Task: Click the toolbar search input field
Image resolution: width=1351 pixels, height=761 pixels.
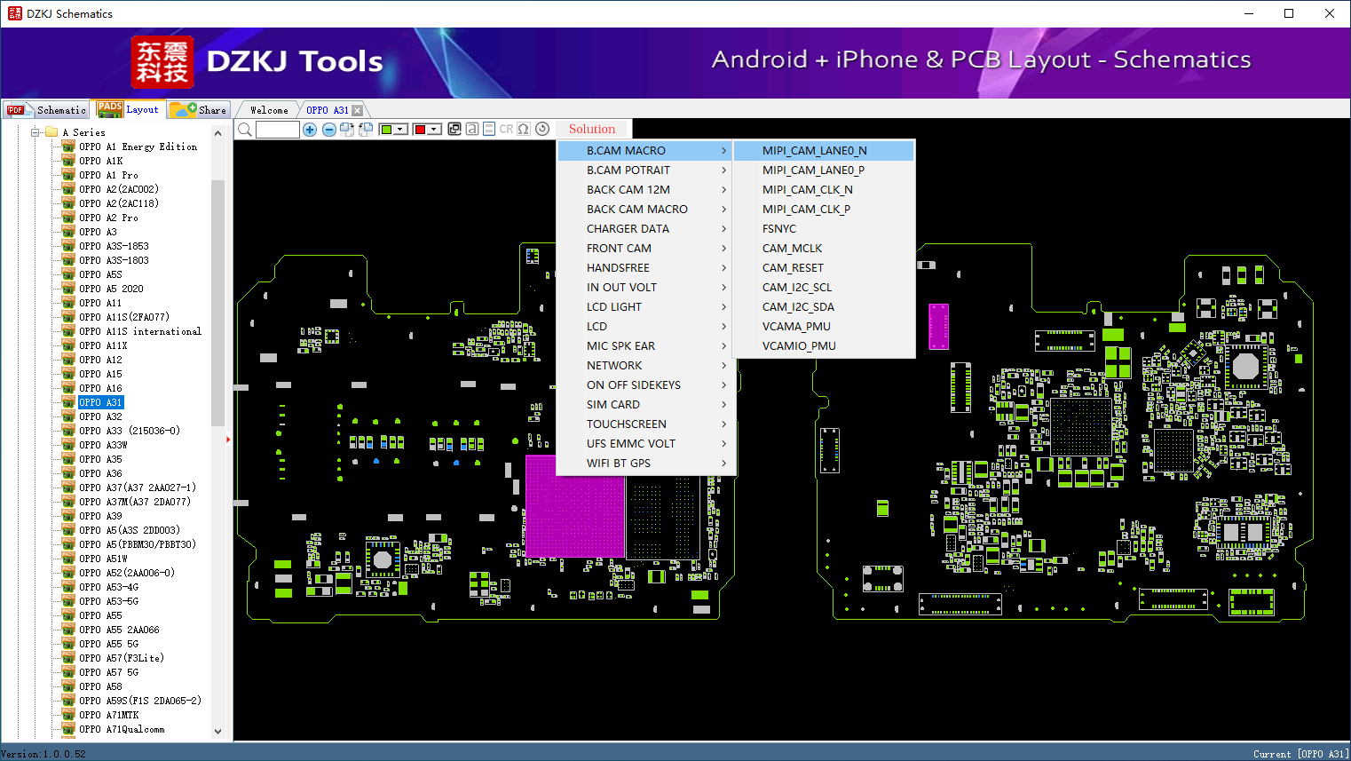Action: 278,130
